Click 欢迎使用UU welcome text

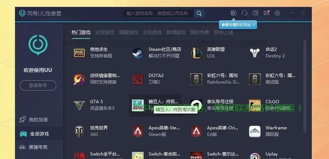click(38, 70)
